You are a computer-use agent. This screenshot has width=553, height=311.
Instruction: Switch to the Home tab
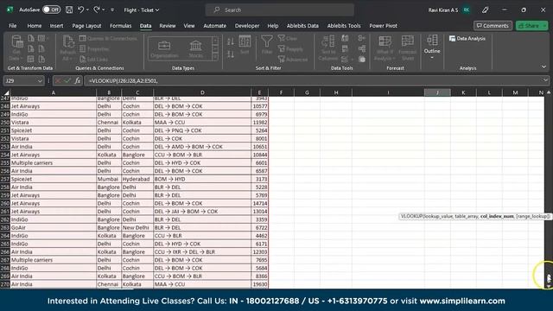click(x=35, y=26)
